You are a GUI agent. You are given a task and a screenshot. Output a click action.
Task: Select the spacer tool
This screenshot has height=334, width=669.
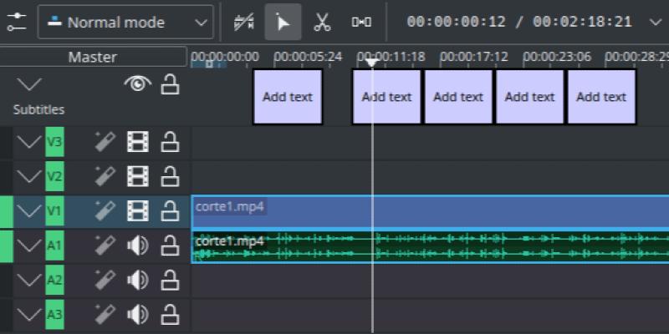[x=361, y=23]
